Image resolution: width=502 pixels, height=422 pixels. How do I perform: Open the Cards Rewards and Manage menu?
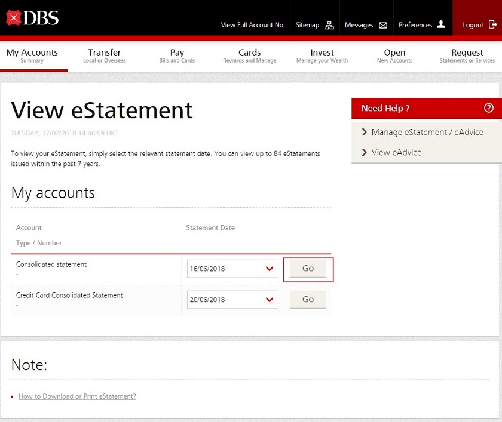249,56
